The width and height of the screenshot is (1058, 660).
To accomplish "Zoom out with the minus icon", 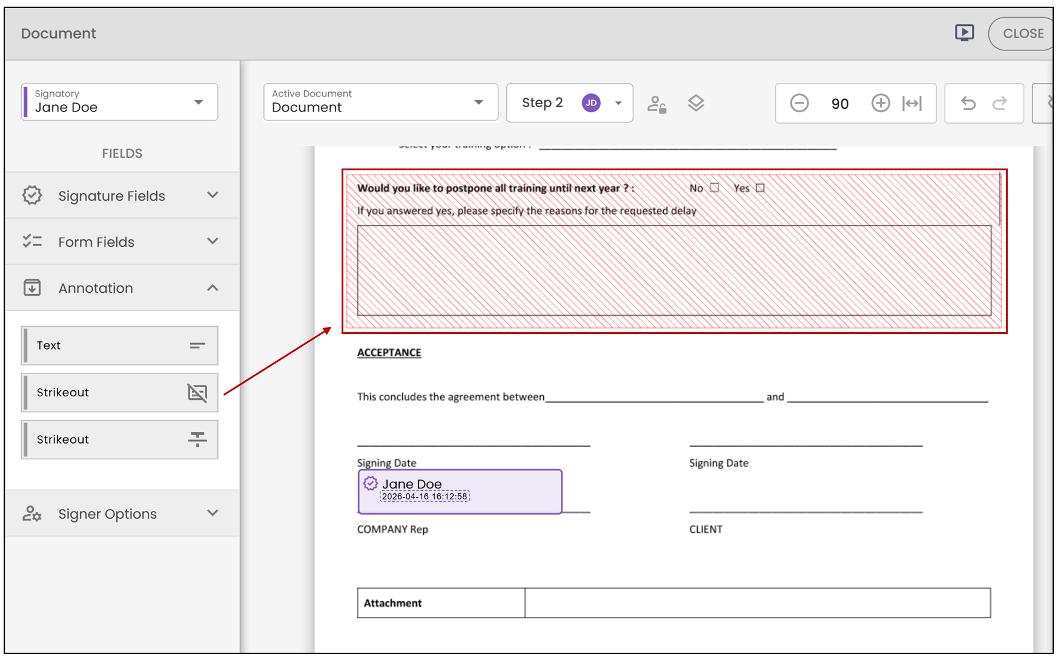I will pos(799,104).
